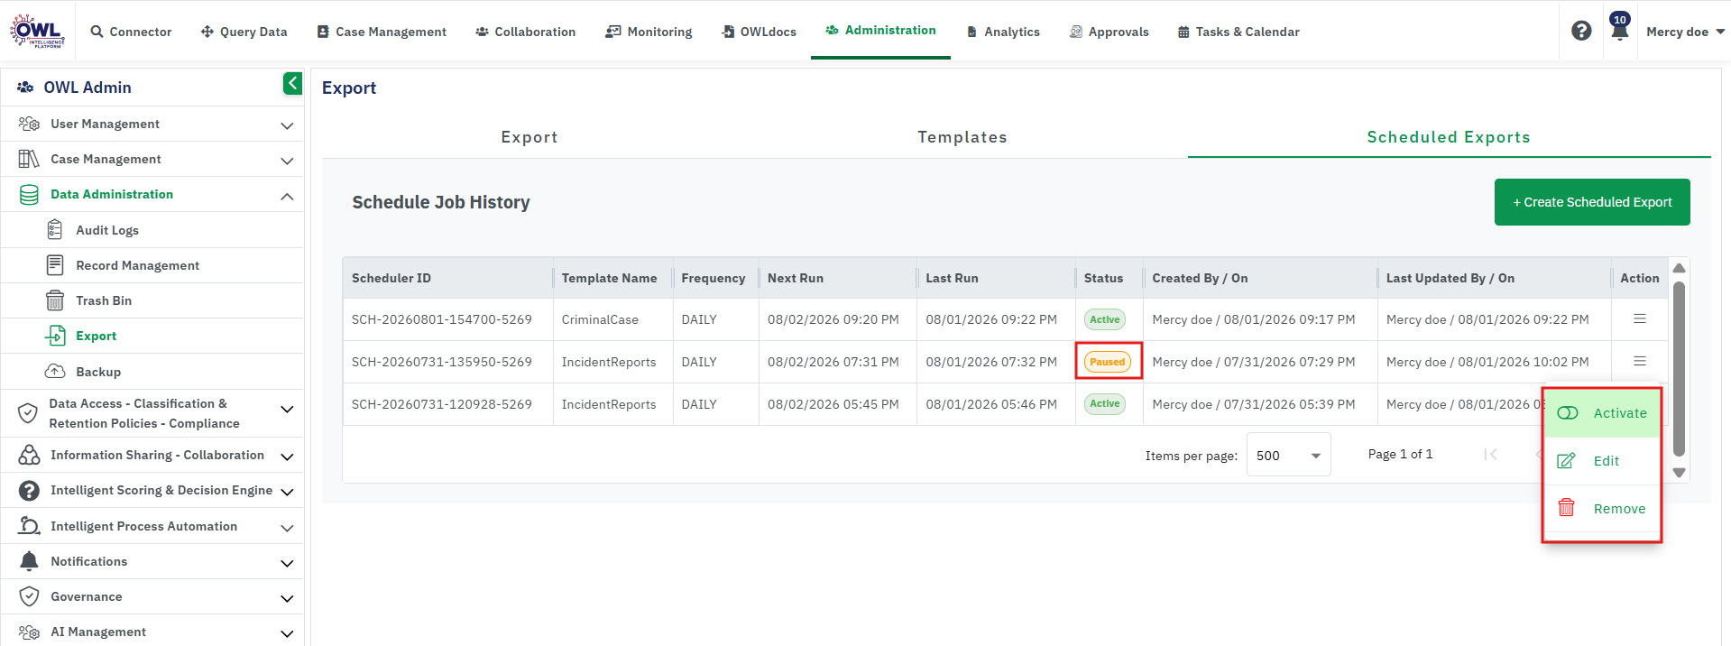This screenshot has height=646, width=1731.
Task: Open Connector in top navigation
Action: [131, 32]
